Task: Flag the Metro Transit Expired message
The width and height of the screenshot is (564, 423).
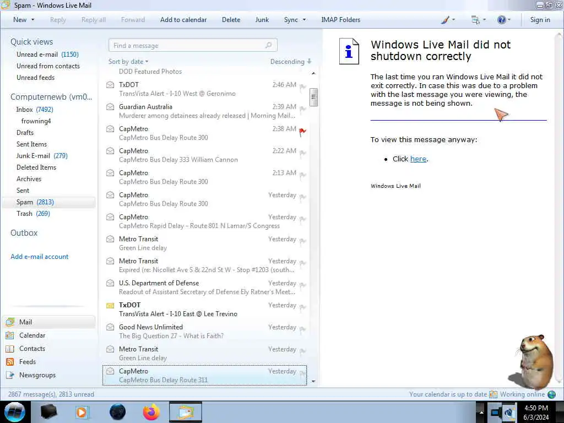Action: [302, 263]
